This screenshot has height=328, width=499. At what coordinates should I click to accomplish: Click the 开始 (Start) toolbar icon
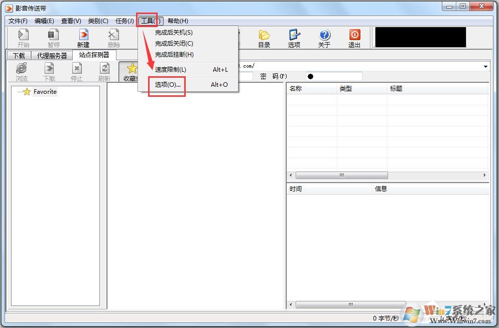[22, 38]
